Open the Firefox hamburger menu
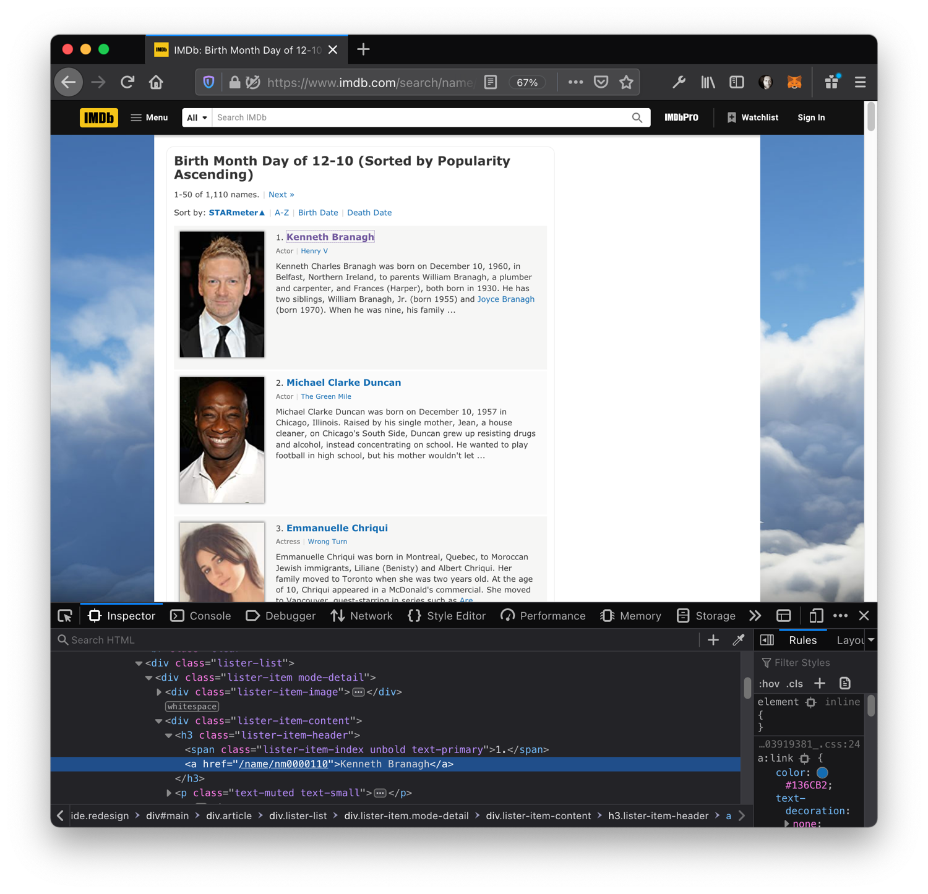 [x=860, y=82]
